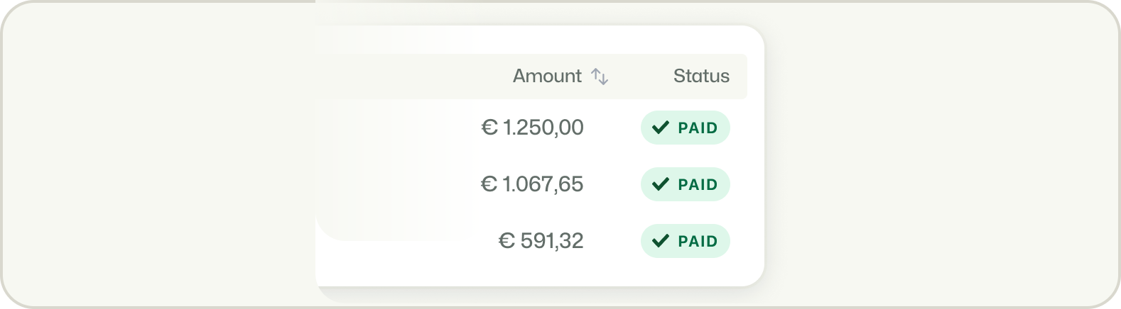Click the PAID text for € 1.067,65

point(698,185)
